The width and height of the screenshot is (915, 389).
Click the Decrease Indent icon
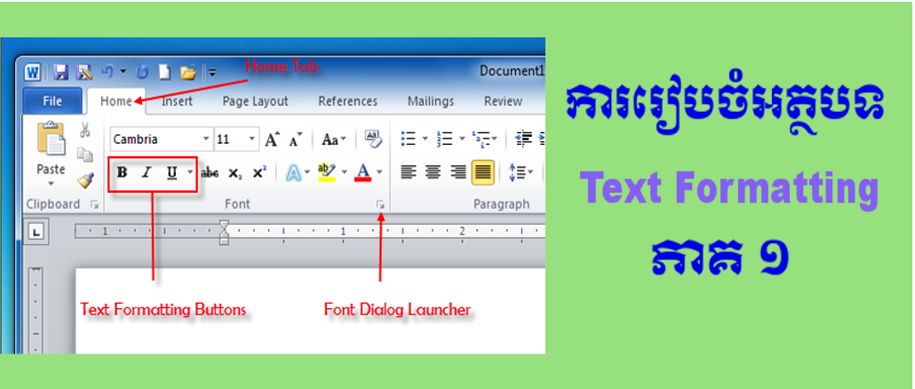tap(524, 139)
